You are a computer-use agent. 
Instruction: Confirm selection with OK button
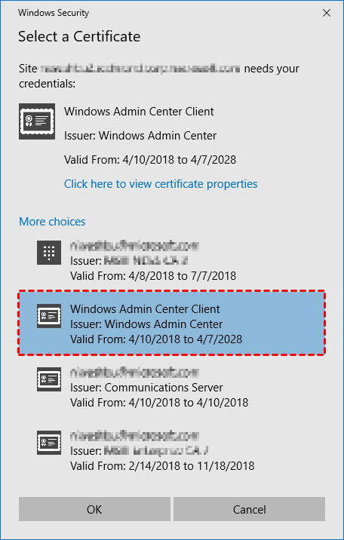click(94, 509)
